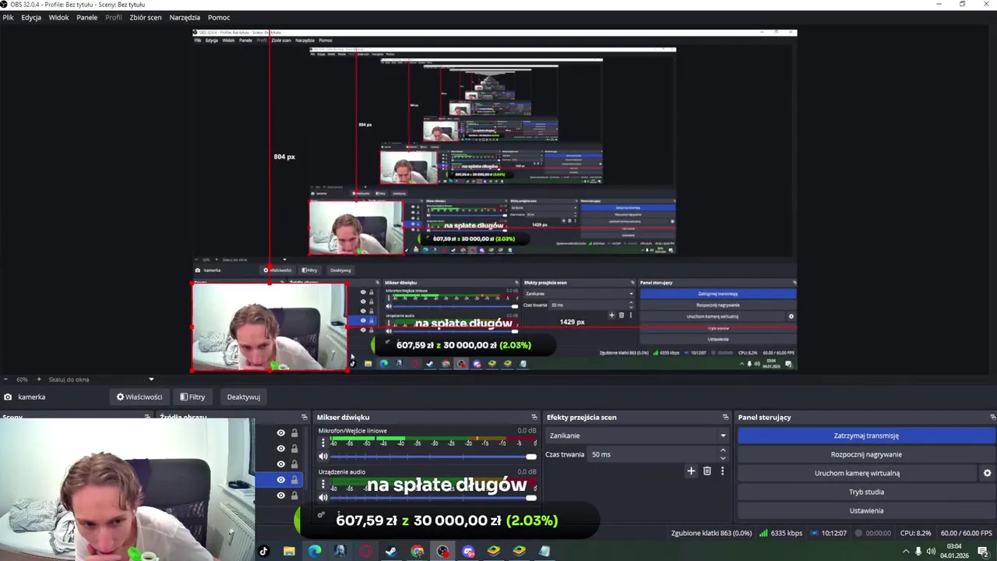Mute Mikrofon/Wejście liniowe speaker icon

(323, 457)
